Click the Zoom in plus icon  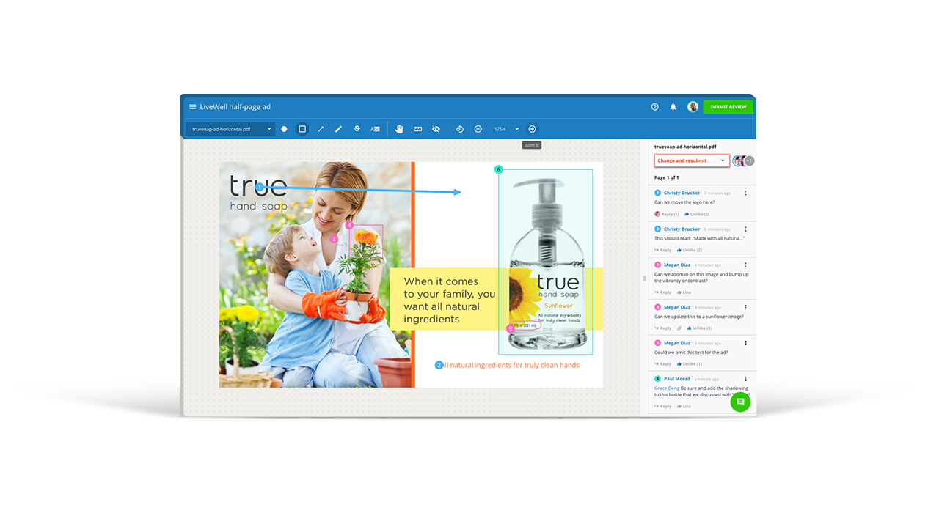[x=533, y=129]
